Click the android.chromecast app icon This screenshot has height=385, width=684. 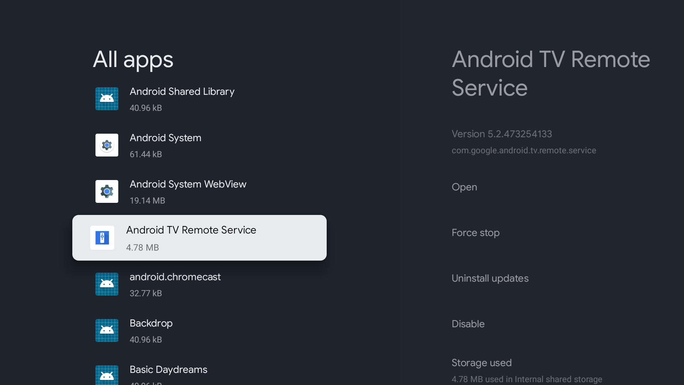(x=107, y=284)
